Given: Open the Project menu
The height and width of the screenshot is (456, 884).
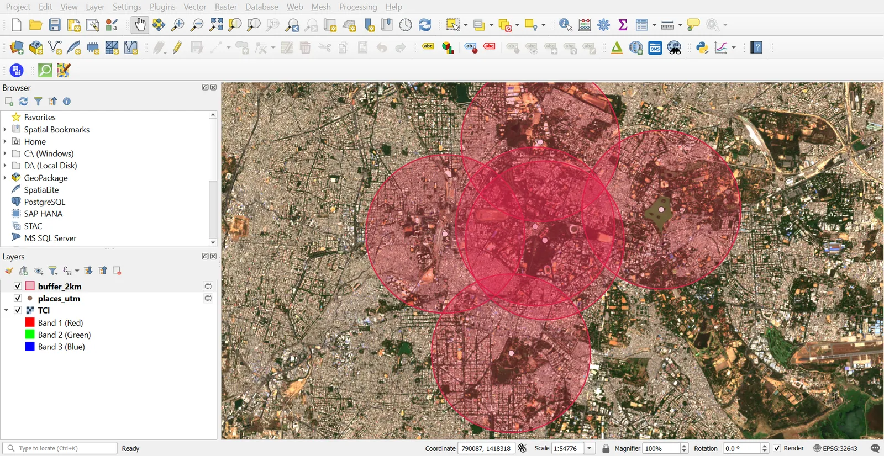Looking at the screenshot, I should tap(18, 7).
